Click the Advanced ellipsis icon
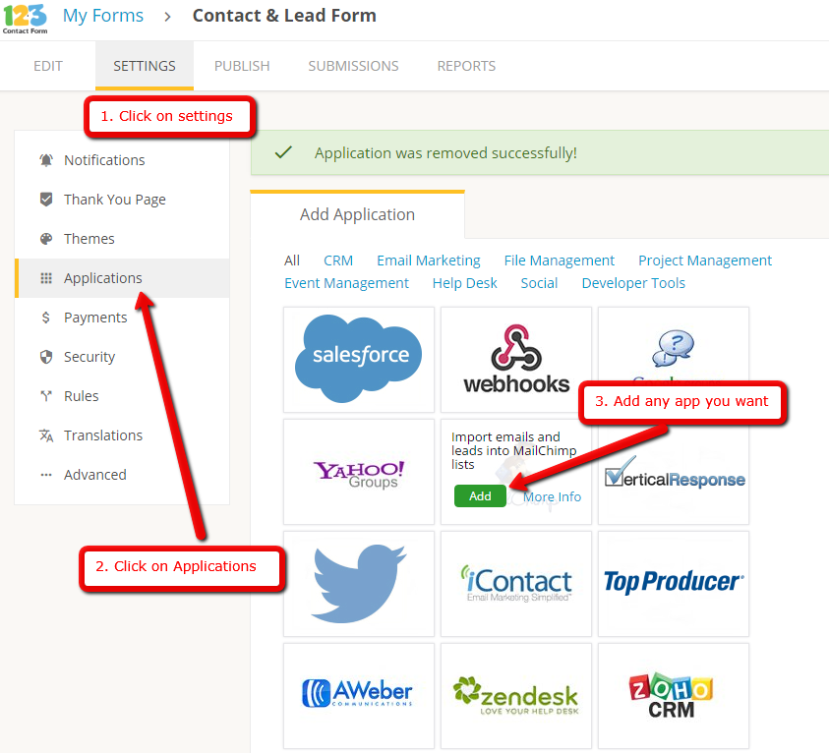The image size is (829, 753). [46, 475]
